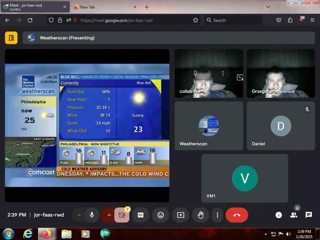Switch to the New Tab tab
The image size is (320, 240).
pyautogui.click(x=105, y=7)
